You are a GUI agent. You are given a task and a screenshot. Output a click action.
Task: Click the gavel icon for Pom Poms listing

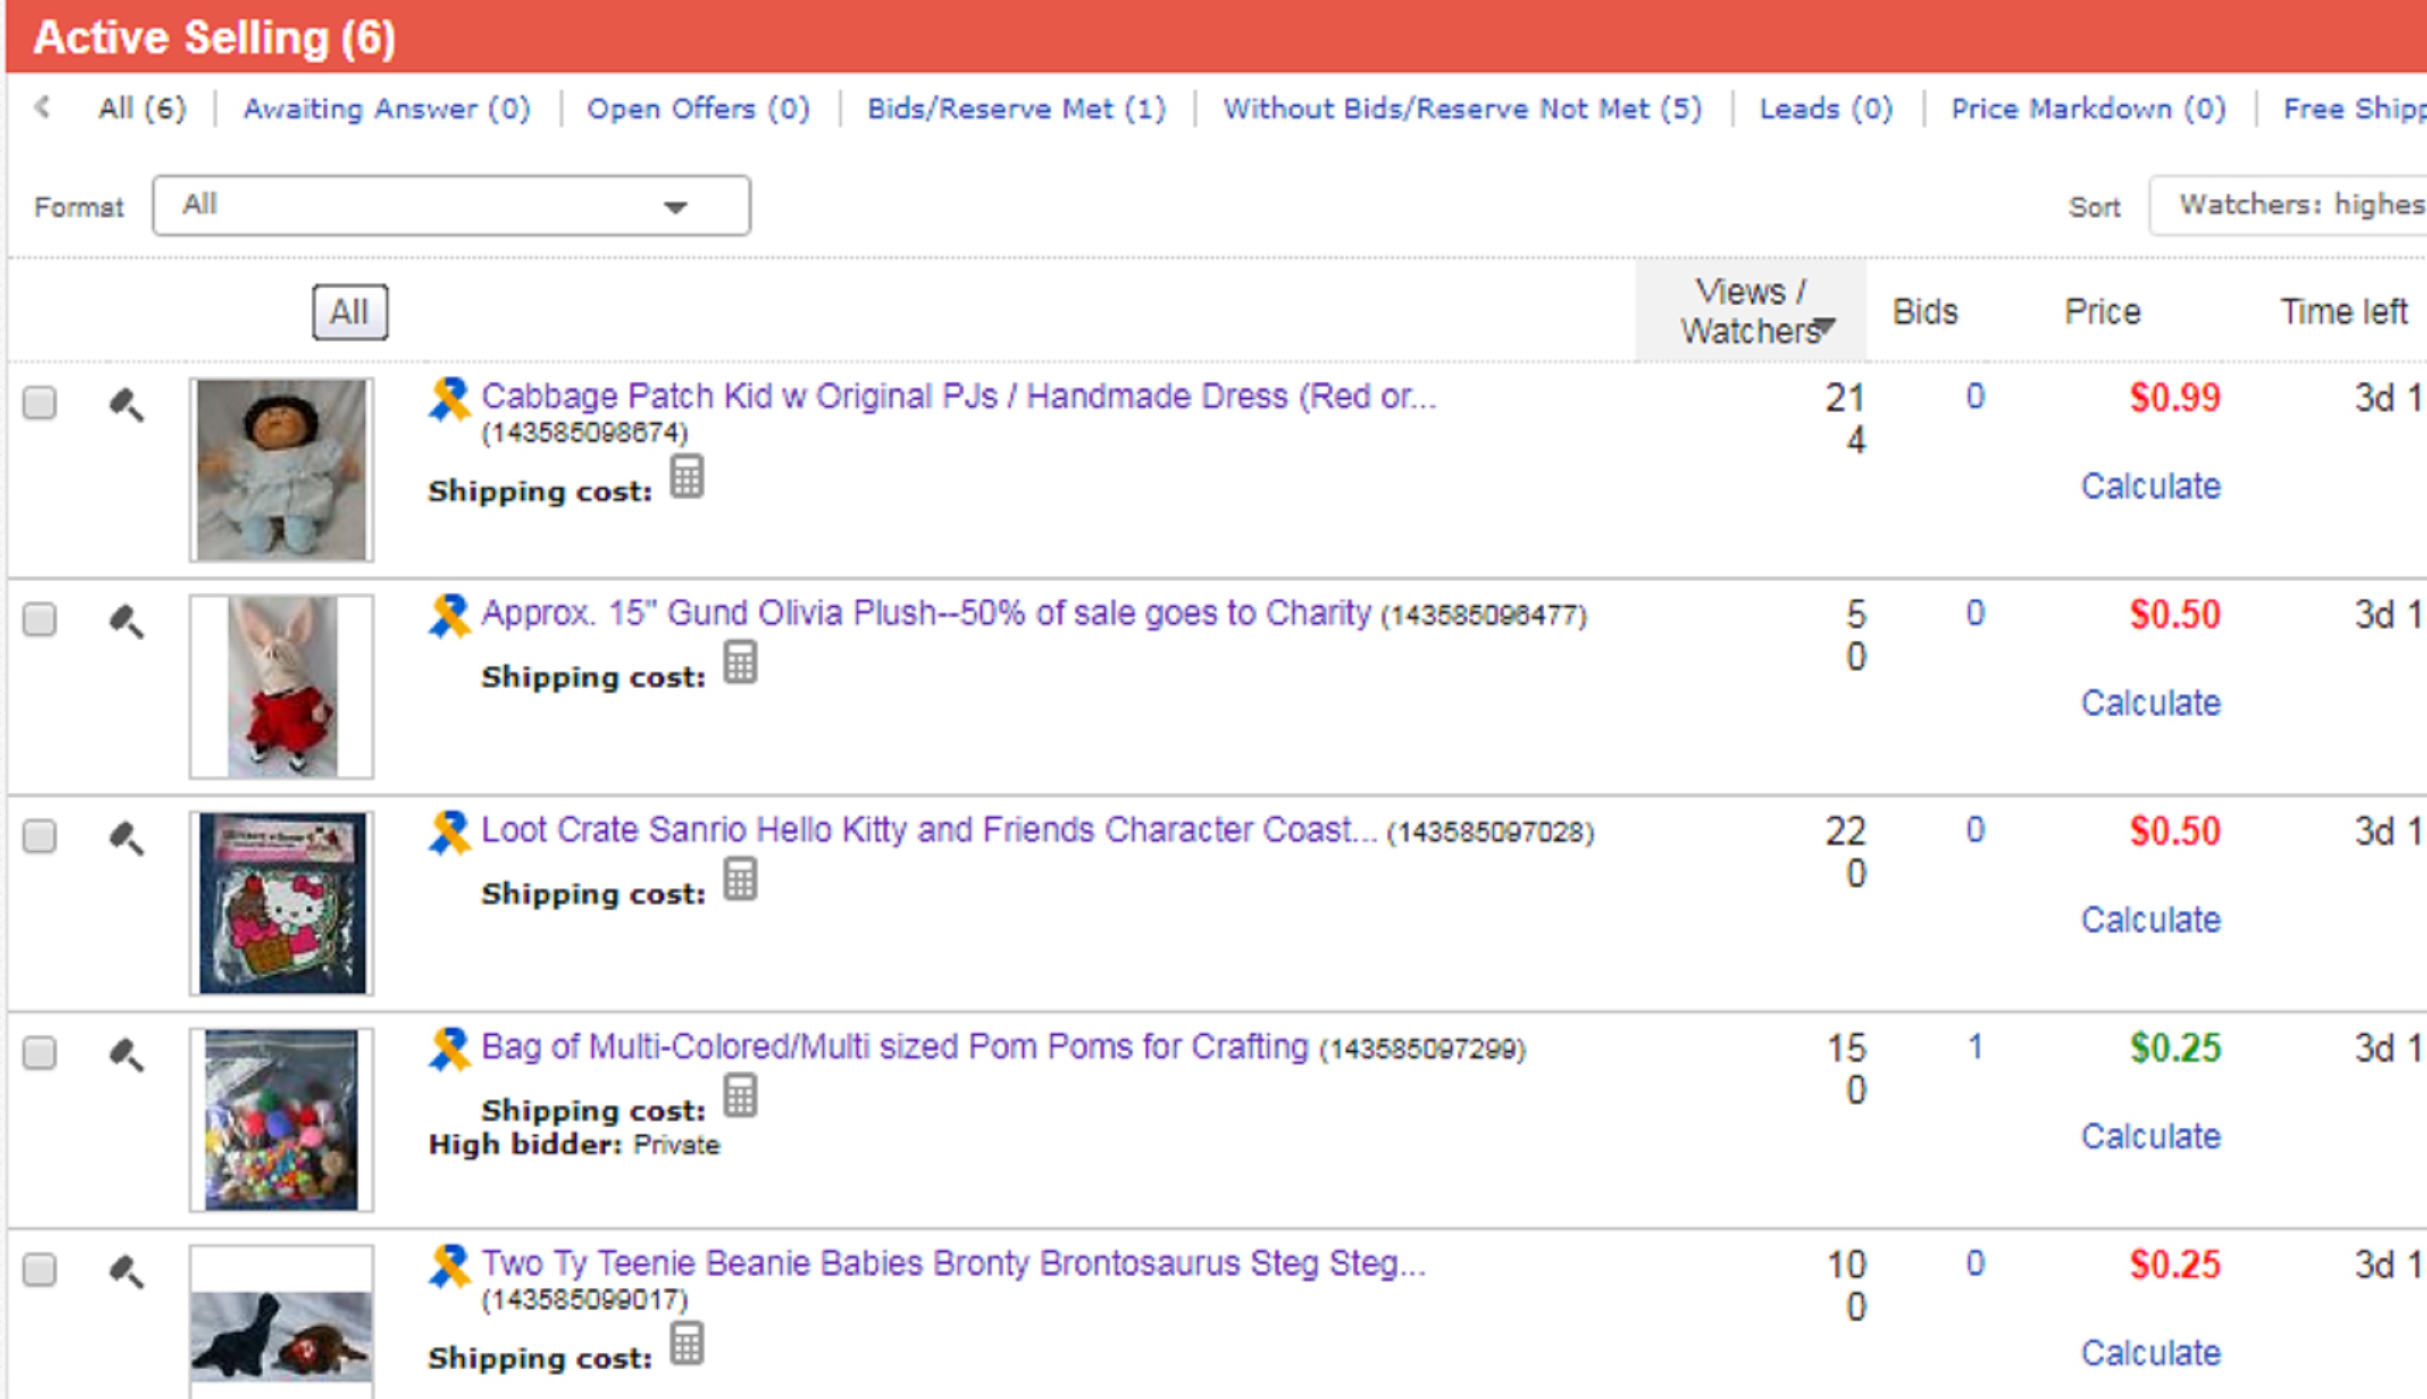[126, 1055]
